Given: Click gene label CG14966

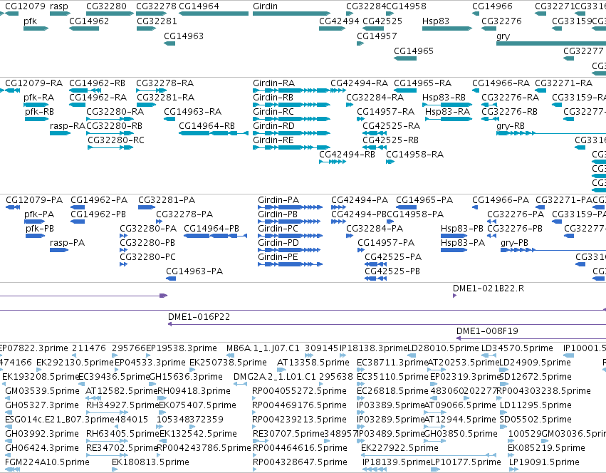Looking at the screenshot, I should [x=492, y=6].
